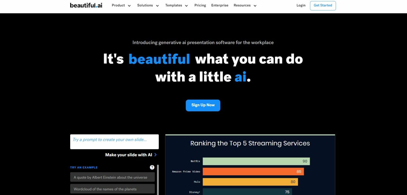The image size is (407, 195).
Task: Expand the Product dropdown
Action: [121, 5]
